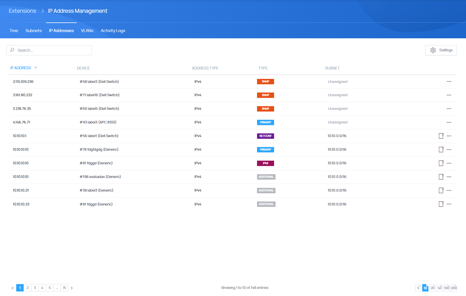The width and height of the screenshot is (466, 296).
Task: Remove the #198 asdsadas address row
Action: coord(449,177)
